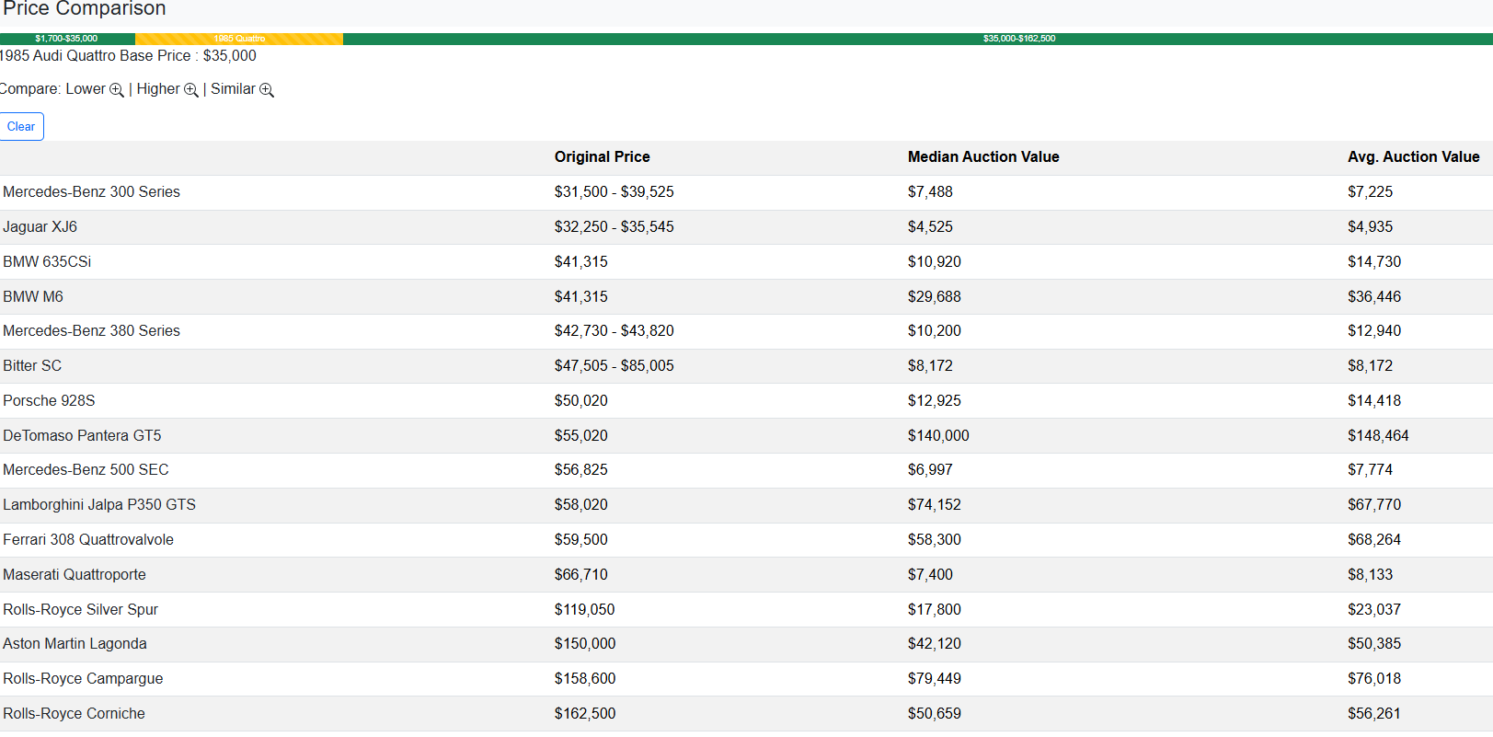Screen dimensions: 1493x737
Task: Click DeTomaso Pantera average value $148,464
Action: [1378, 436]
